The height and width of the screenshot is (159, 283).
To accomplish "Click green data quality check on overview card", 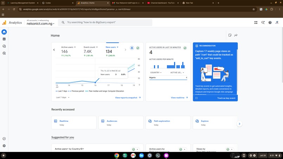I will click(138, 48).
